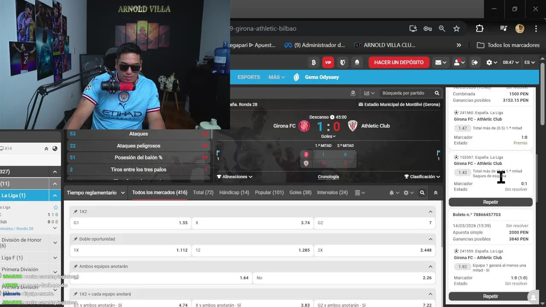Expand the Liga F (1) sidebar item
This screenshot has width=546, height=307.
coord(55,258)
